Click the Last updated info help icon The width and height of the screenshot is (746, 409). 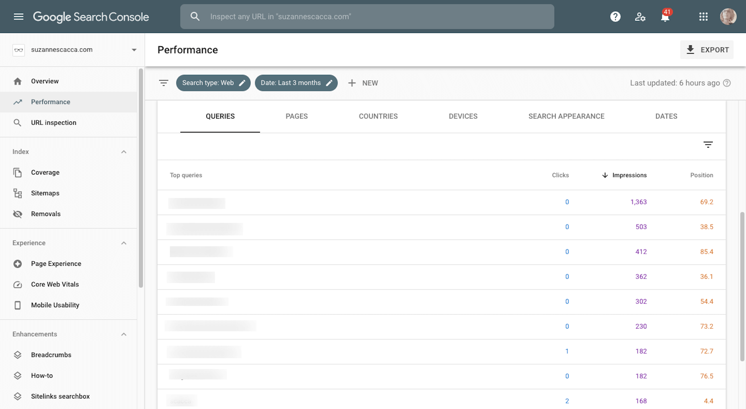pyautogui.click(x=727, y=83)
